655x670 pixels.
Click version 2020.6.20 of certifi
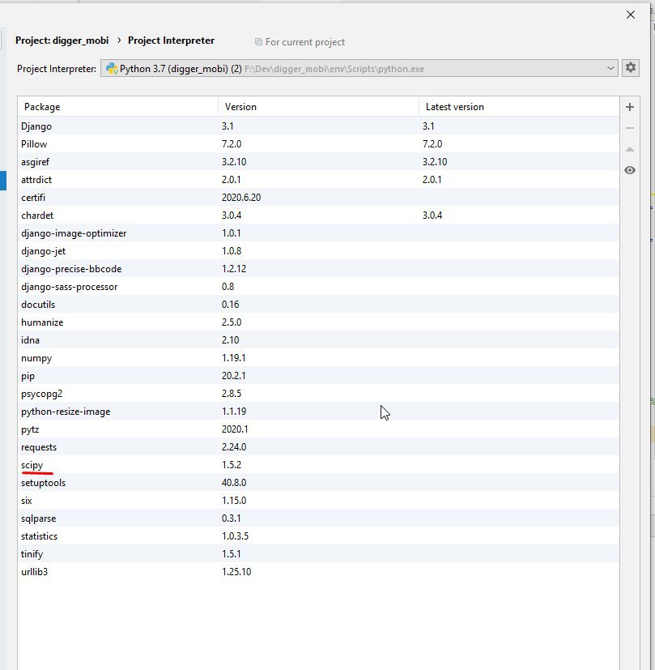[x=241, y=198]
